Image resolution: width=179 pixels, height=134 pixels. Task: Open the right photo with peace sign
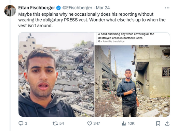[132, 81]
